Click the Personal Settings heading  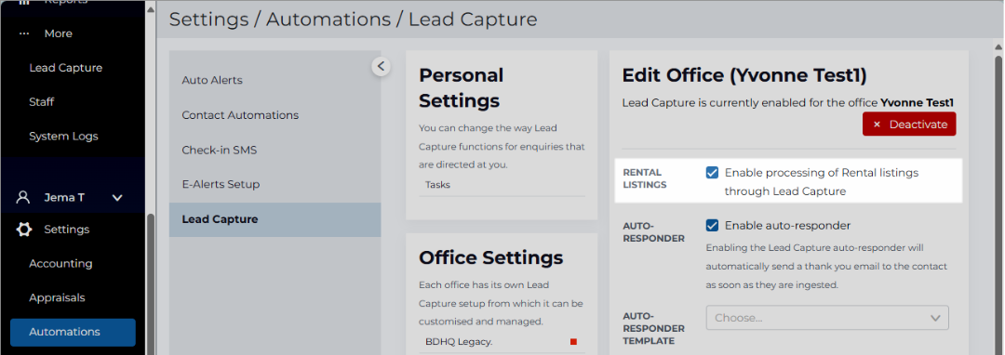pyautogui.click(x=462, y=87)
